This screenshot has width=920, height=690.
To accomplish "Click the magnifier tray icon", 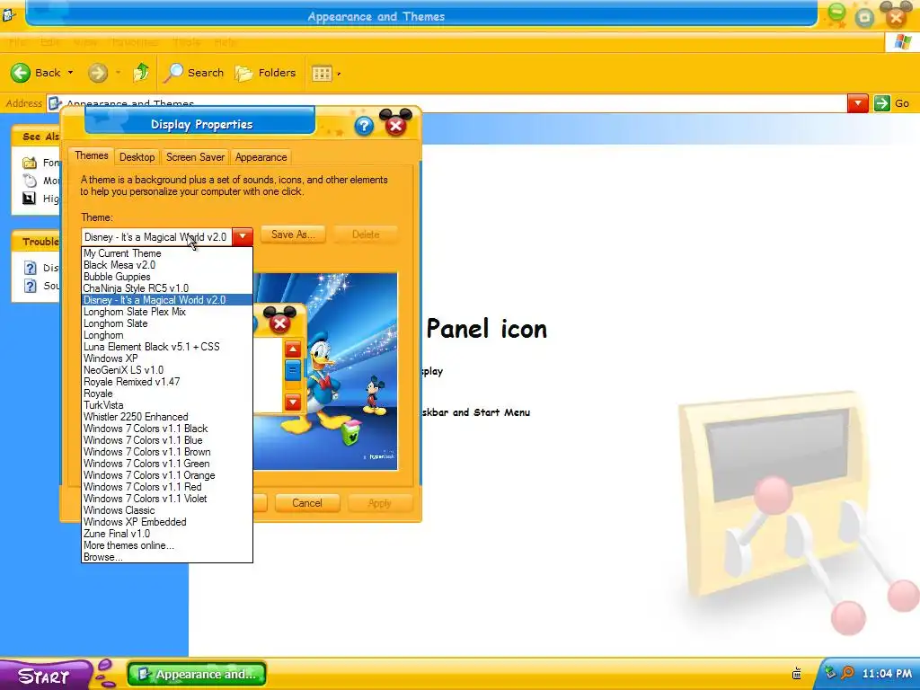I will (846, 673).
